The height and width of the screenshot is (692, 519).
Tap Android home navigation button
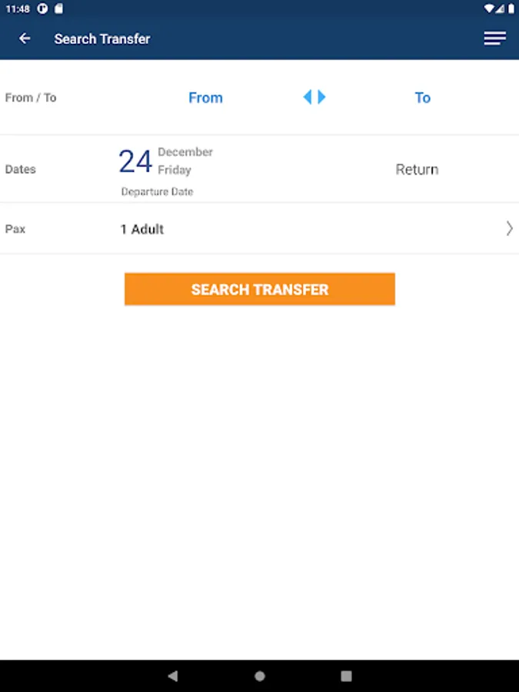260,676
